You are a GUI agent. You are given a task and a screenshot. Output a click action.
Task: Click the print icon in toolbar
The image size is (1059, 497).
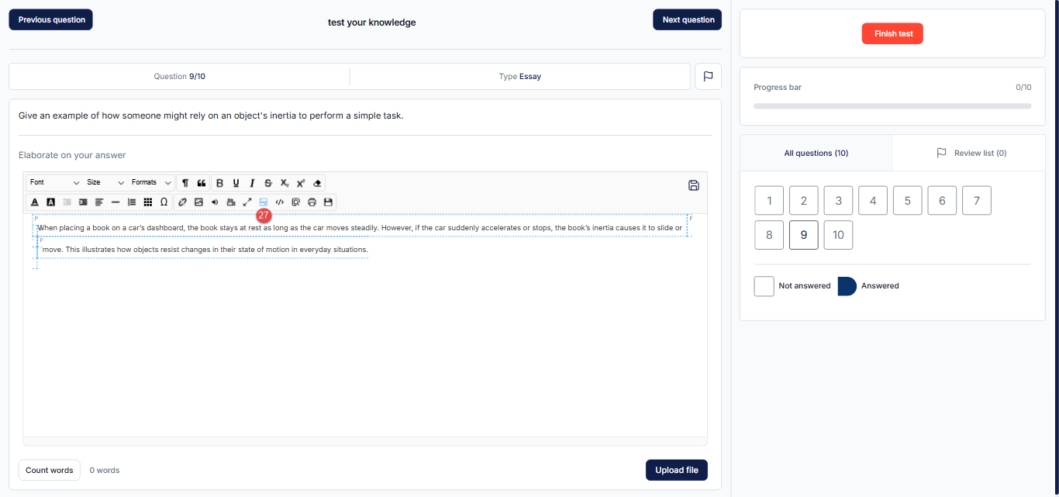312,202
